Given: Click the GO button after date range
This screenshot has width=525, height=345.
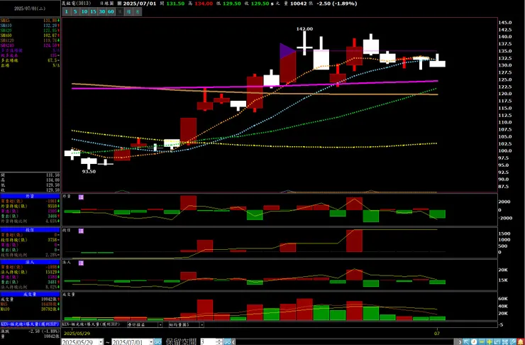Looking at the screenshot, I should coord(157,342).
